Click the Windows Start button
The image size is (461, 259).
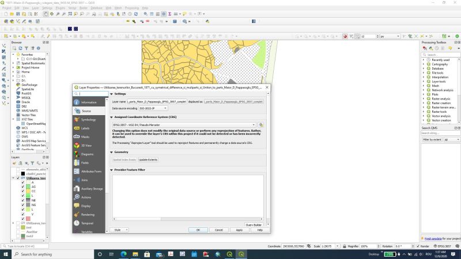[6, 254]
